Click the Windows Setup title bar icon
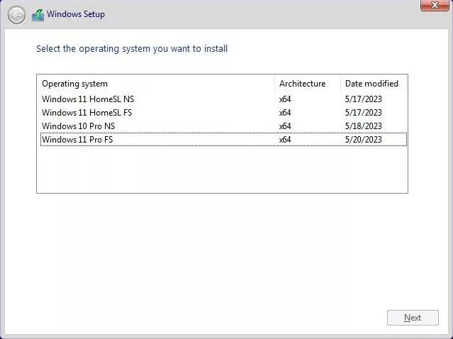The width and height of the screenshot is (453, 339). (38, 15)
